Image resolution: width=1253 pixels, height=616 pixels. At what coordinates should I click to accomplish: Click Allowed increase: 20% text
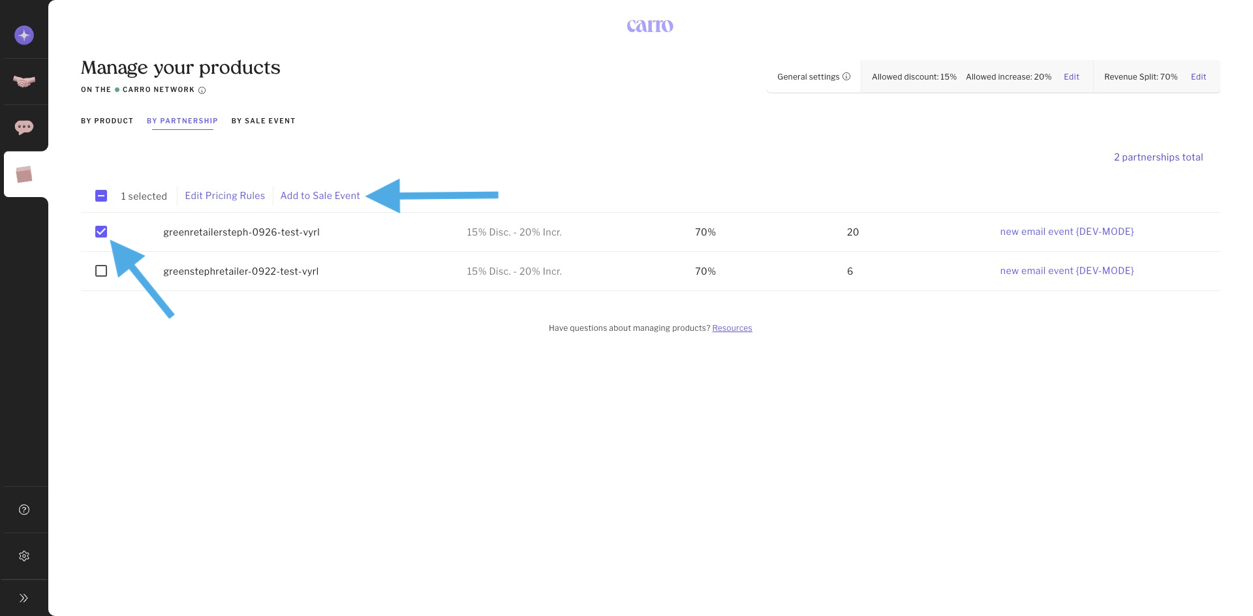pos(1009,77)
